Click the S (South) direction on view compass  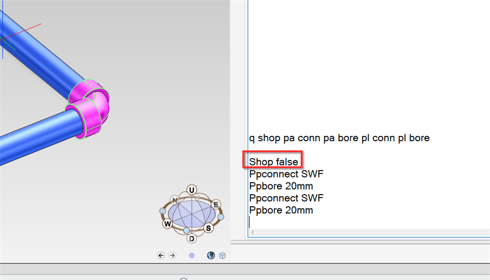(209, 228)
